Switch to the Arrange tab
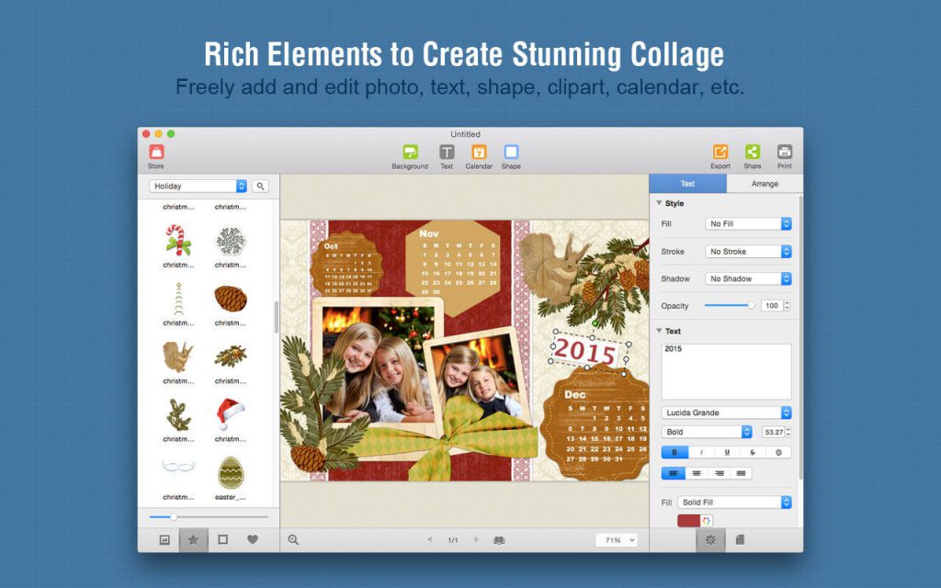The image size is (941, 588). tap(763, 184)
